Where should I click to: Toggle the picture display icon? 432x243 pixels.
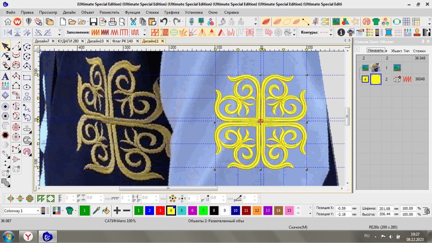tap(336, 22)
